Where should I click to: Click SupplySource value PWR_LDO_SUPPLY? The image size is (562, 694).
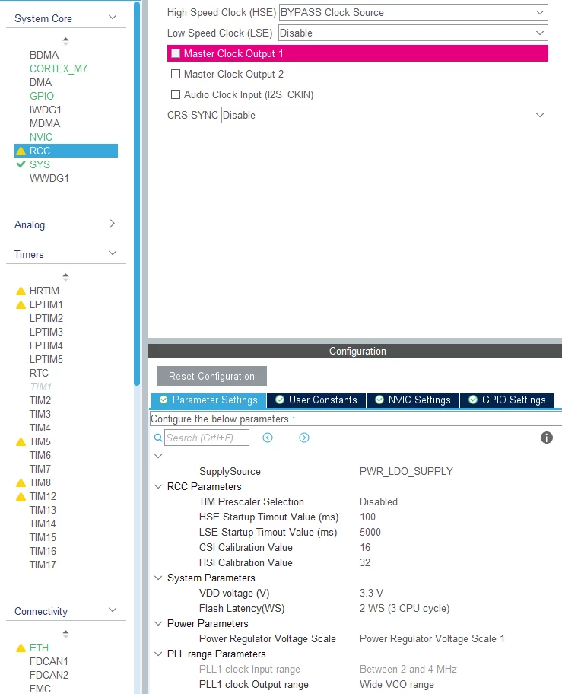click(x=406, y=471)
